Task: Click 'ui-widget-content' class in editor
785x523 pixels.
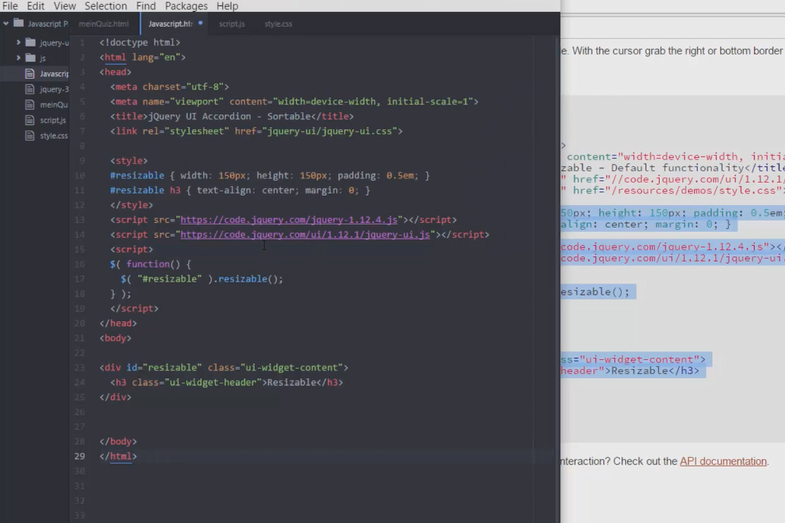Action: click(291, 367)
